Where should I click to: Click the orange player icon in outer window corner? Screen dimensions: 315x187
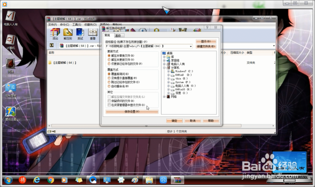coord(4,4)
